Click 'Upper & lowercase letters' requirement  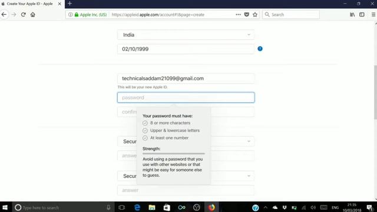[x=175, y=130]
